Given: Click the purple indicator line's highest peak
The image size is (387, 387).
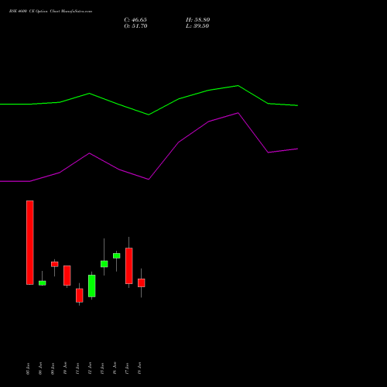Looking at the screenshot, I should click(238, 113).
